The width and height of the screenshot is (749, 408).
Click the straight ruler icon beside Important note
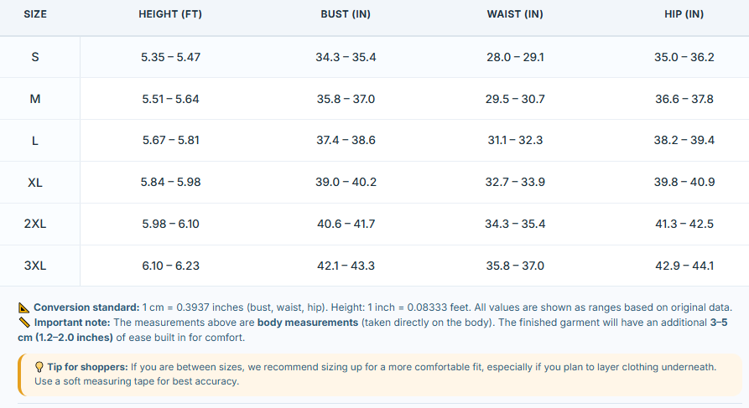23,323
